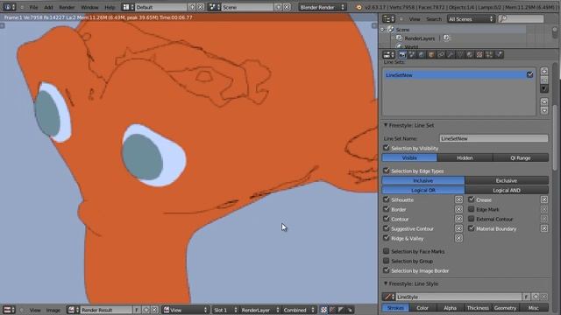Switch to the Texture properties tab icon
The image size is (561, 315).
click(x=479, y=54)
